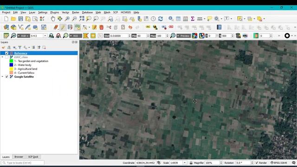Click the Cut Features scissors icon

pos(109,27)
